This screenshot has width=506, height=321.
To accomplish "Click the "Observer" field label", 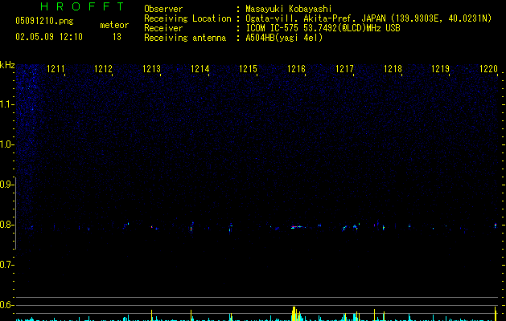I will [x=163, y=9].
